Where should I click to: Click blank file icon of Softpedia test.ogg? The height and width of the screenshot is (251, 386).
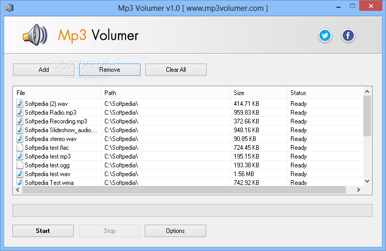pyautogui.click(x=20, y=165)
